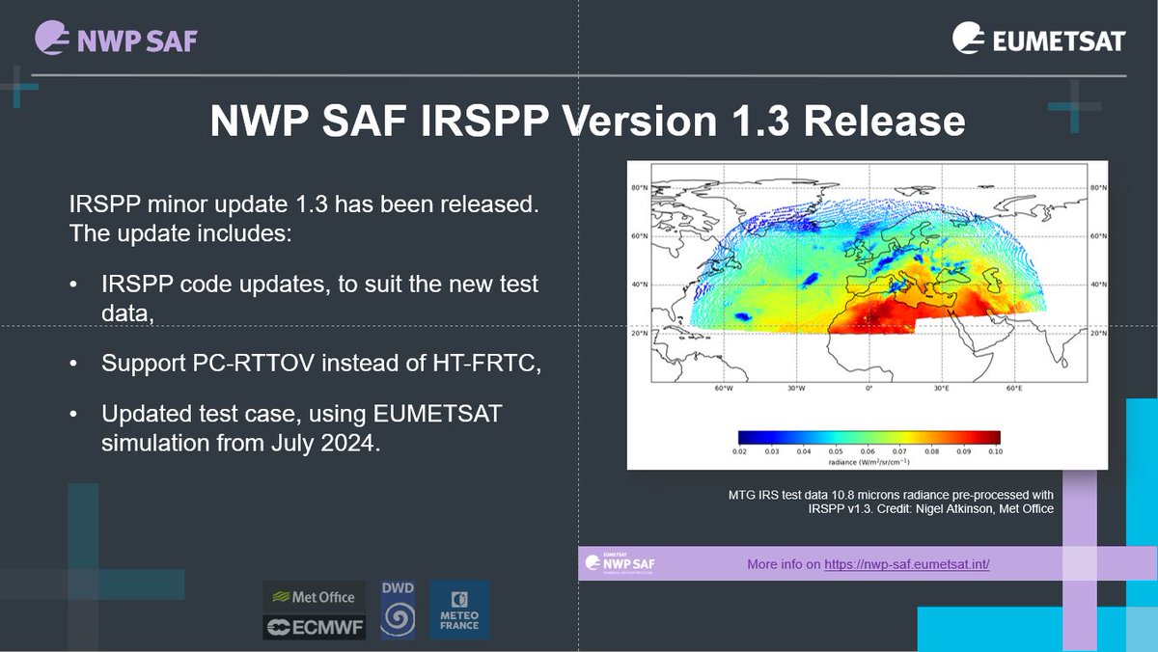Viewport: 1158px width, 652px height.
Task: Select the ECMWF logo
Action: coord(314,625)
